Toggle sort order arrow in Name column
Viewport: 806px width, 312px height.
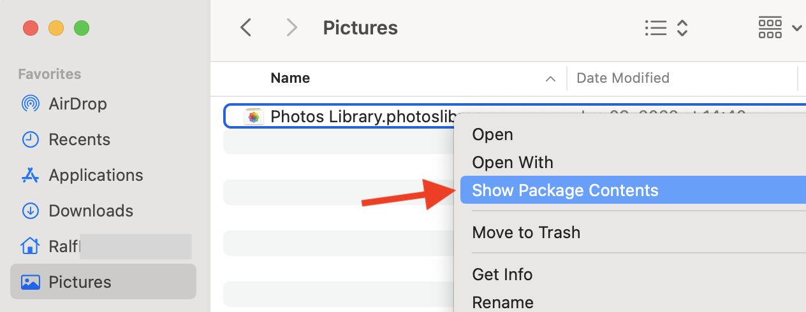coord(550,78)
